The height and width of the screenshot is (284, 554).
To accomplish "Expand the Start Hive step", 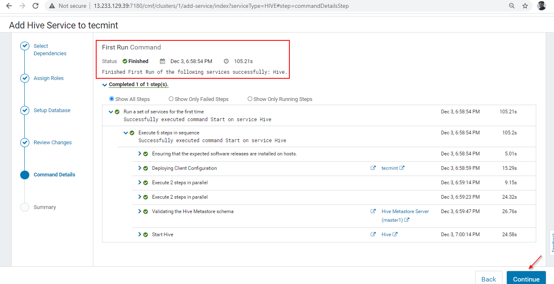I will point(140,235).
